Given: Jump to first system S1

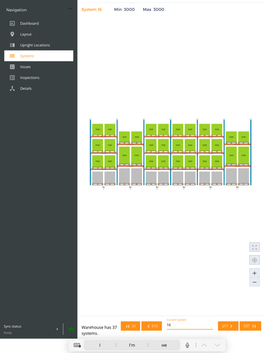Looking at the screenshot, I should tap(131, 326).
